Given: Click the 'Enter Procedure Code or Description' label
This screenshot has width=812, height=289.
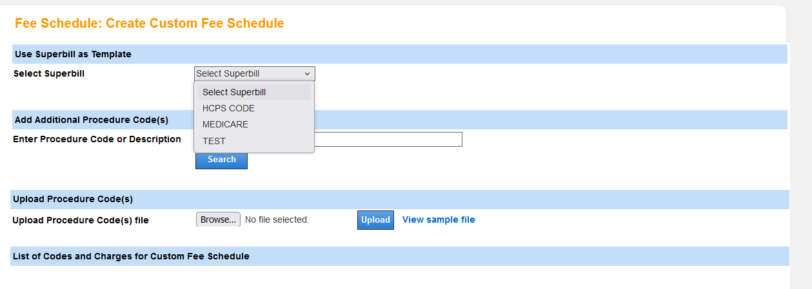Looking at the screenshot, I should pyautogui.click(x=97, y=139).
